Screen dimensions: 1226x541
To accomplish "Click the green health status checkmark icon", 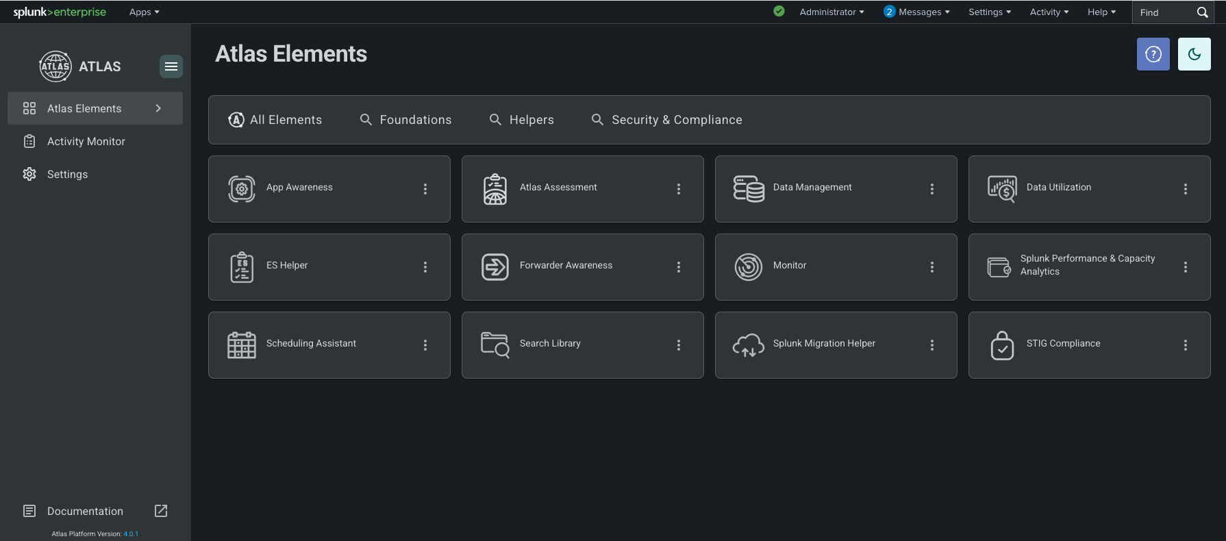I will [x=779, y=11].
